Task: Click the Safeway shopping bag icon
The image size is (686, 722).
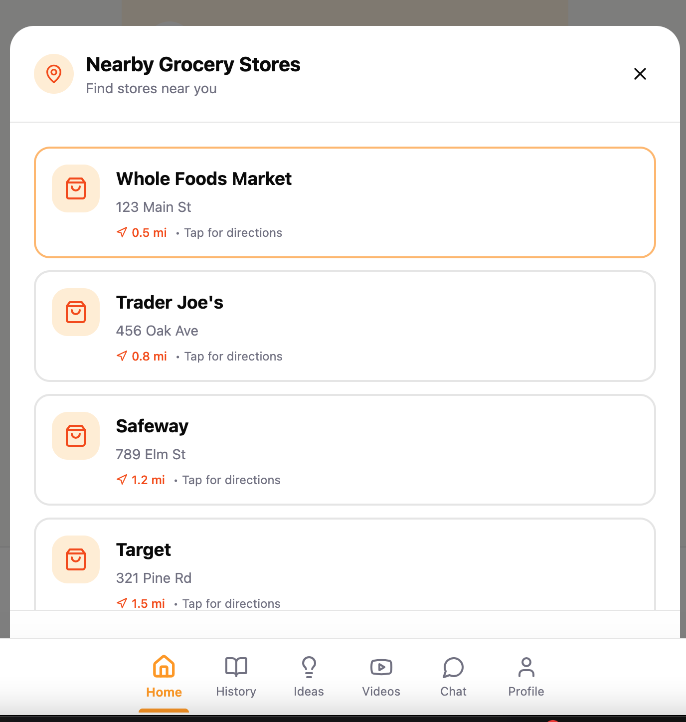Action: tap(76, 436)
